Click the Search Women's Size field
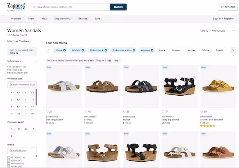Image resolution: width=239 pixels, height=168 pixels. (x=22, y=85)
